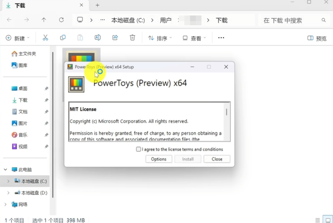Rename the selected file
The width and height of the screenshot is (333, 223).
point(98,38)
